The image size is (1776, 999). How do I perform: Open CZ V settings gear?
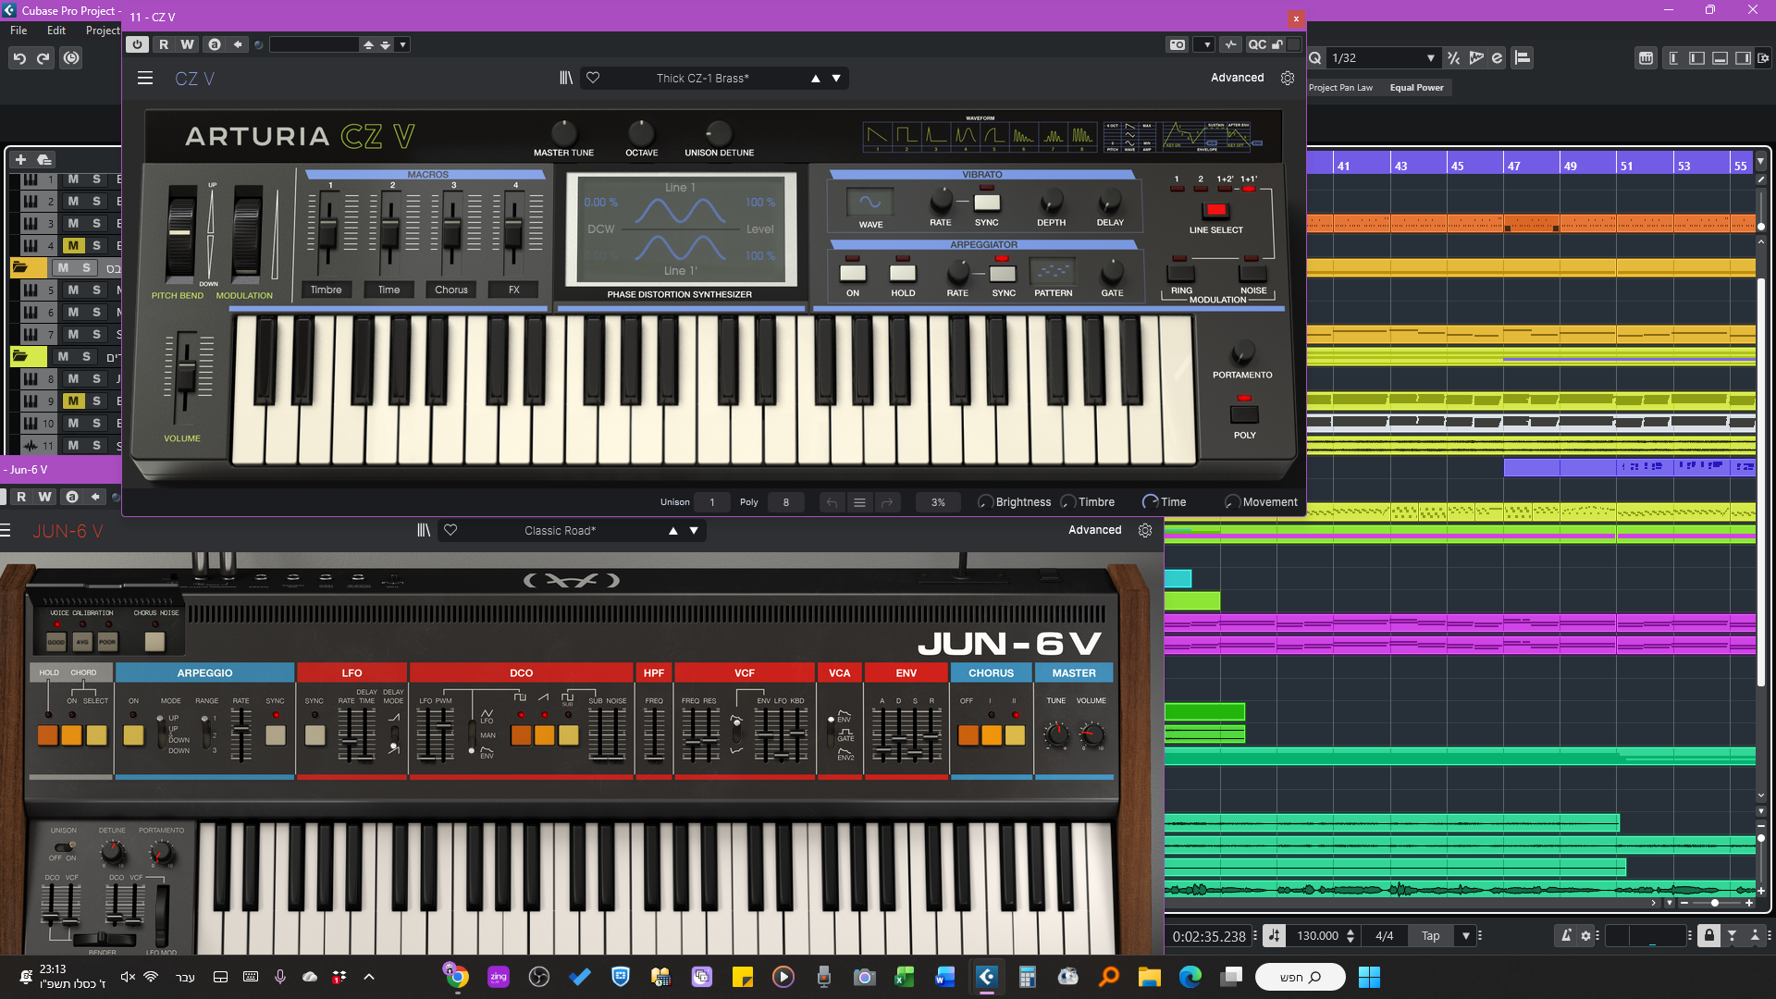tap(1287, 79)
